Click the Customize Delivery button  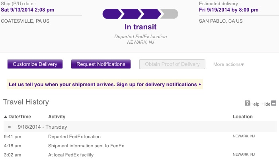[35, 64]
